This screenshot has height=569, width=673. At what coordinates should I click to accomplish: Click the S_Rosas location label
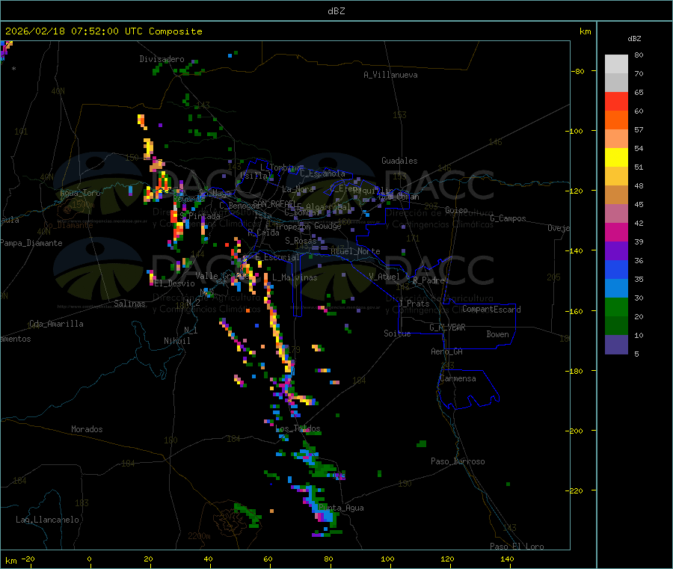(x=301, y=241)
